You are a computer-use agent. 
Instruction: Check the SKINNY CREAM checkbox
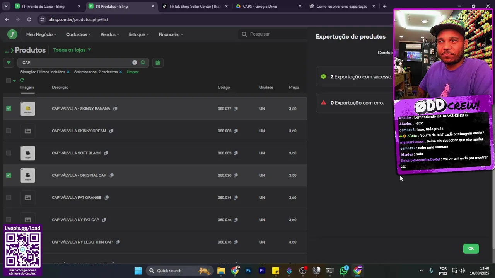9,131
